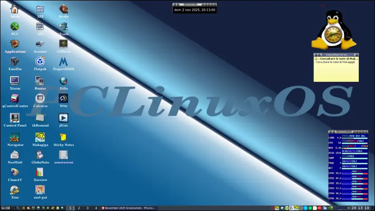Image resolution: width=375 pixels, height=211 pixels.
Task: Open the Trash icon
Action: click(63, 27)
